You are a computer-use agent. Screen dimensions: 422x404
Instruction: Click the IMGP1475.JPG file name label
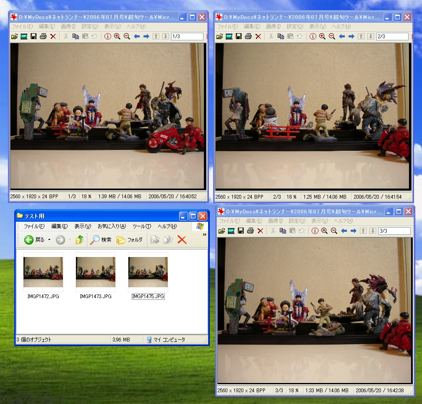(x=148, y=296)
